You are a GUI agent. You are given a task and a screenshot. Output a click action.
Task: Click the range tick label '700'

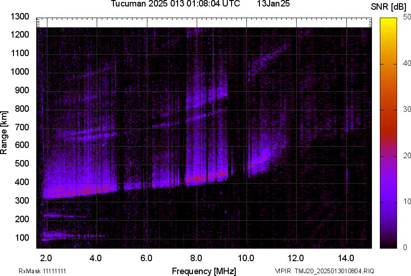22,127
